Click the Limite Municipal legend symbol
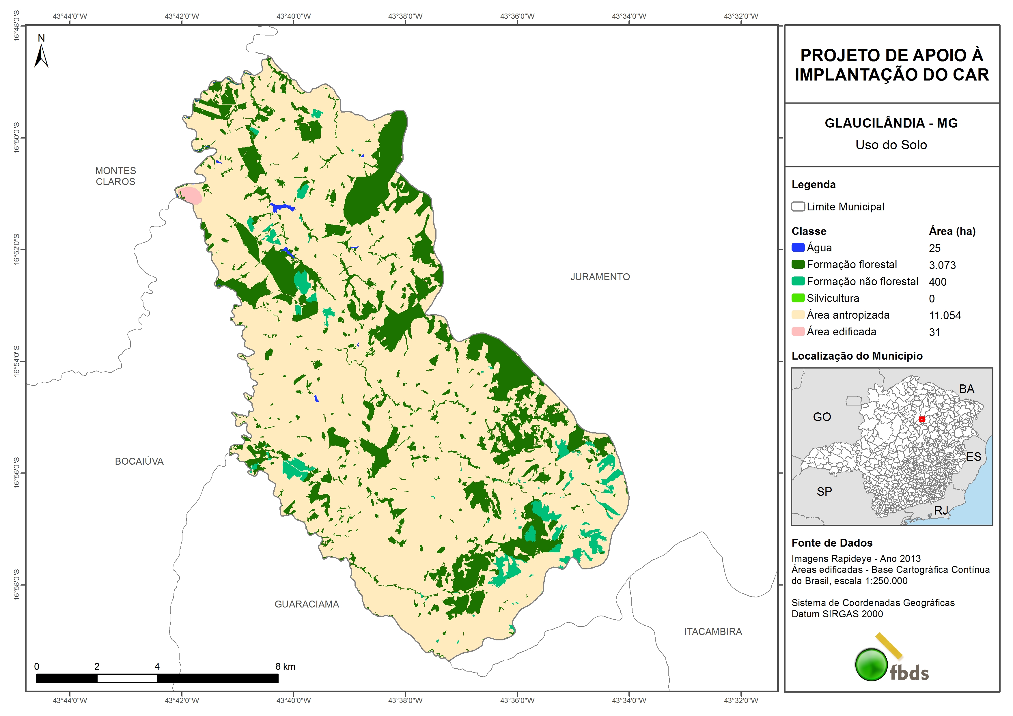The image size is (1013, 716). click(798, 206)
